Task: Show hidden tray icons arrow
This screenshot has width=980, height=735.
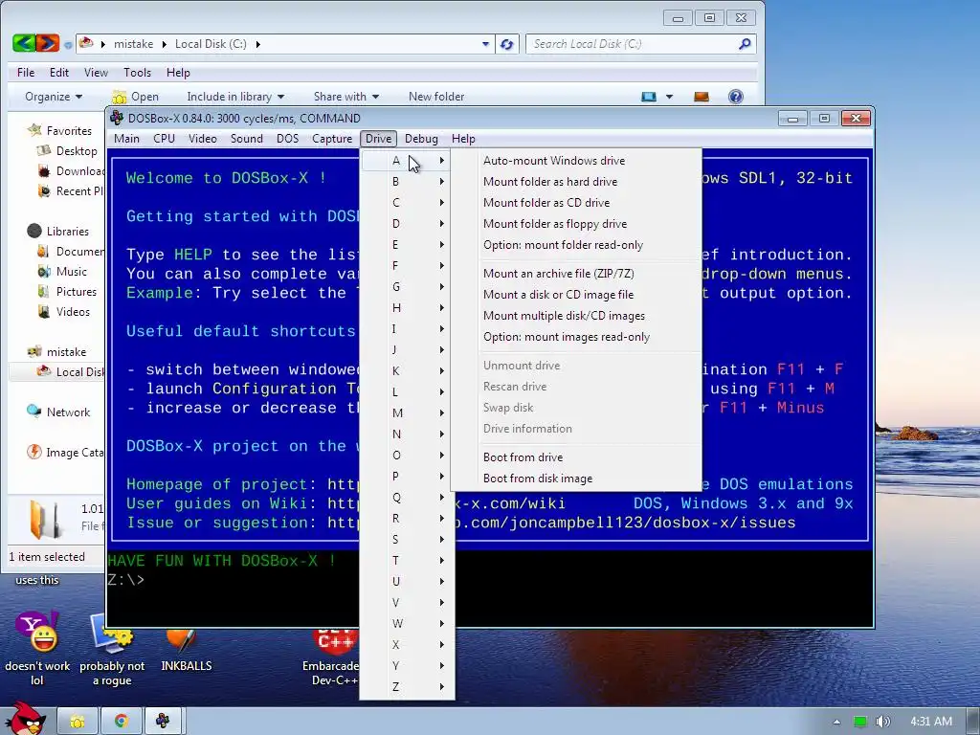Action: (x=836, y=722)
